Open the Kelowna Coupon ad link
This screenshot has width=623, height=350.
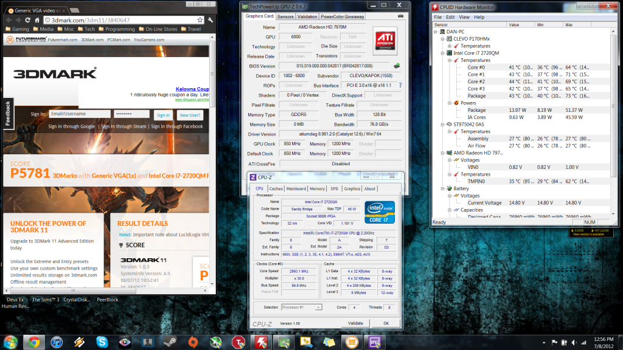pos(192,89)
